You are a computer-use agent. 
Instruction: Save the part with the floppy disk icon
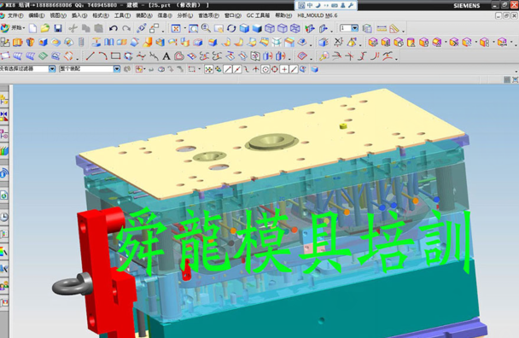[58, 28]
